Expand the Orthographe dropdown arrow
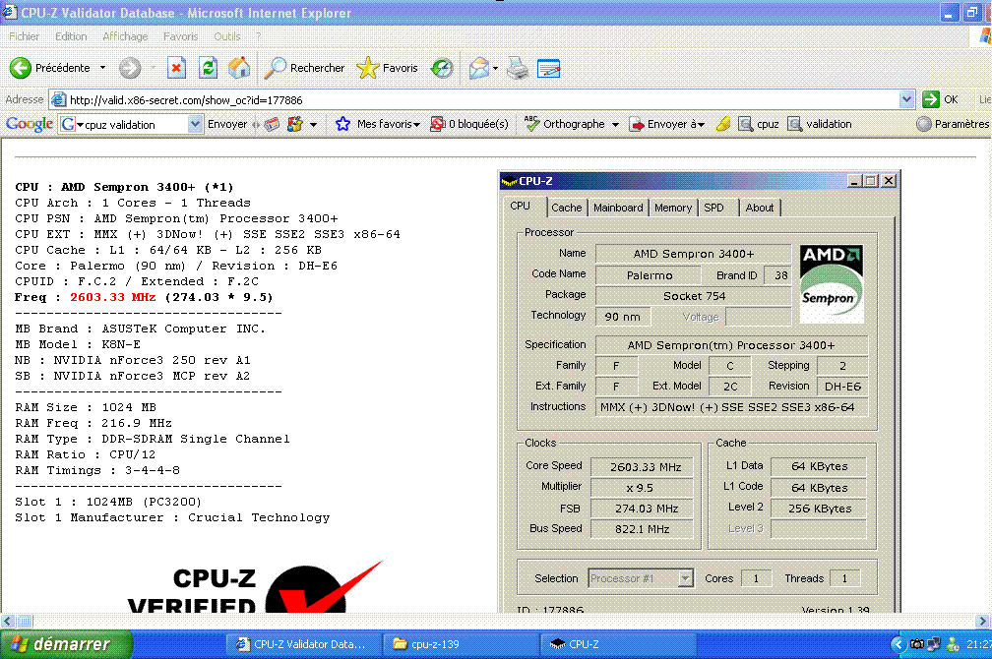992x659 pixels. pyautogui.click(x=615, y=125)
